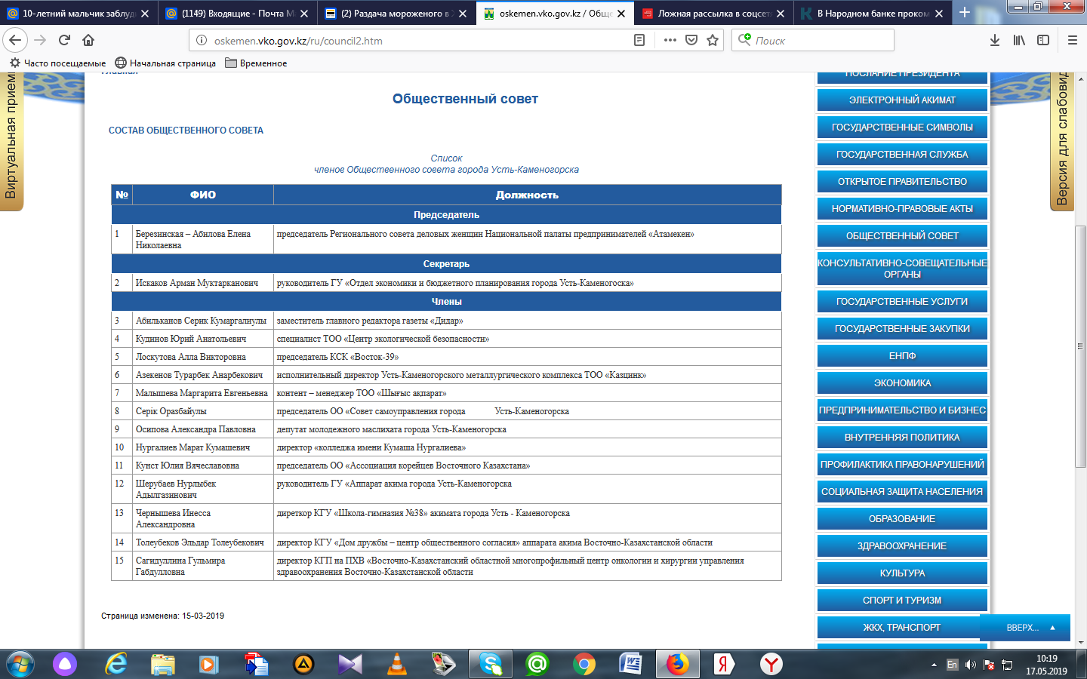This screenshot has width=1087, height=679.
Task: Click 'ВВЕРХ...' scroll-to-top button
Action: 1025,628
